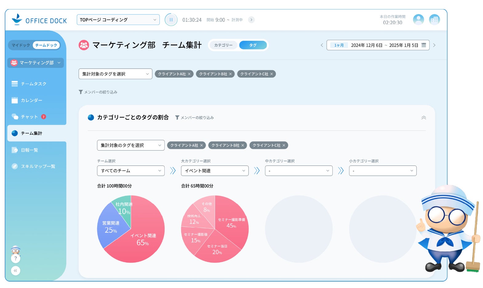Screen dimensions: 483x288
Task: Remove the panel クライアントA社 tag
Action: pyautogui.click(x=202, y=145)
